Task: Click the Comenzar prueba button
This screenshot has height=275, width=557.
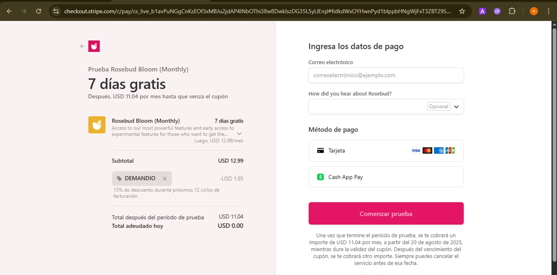Action: (x=386, y=213)
